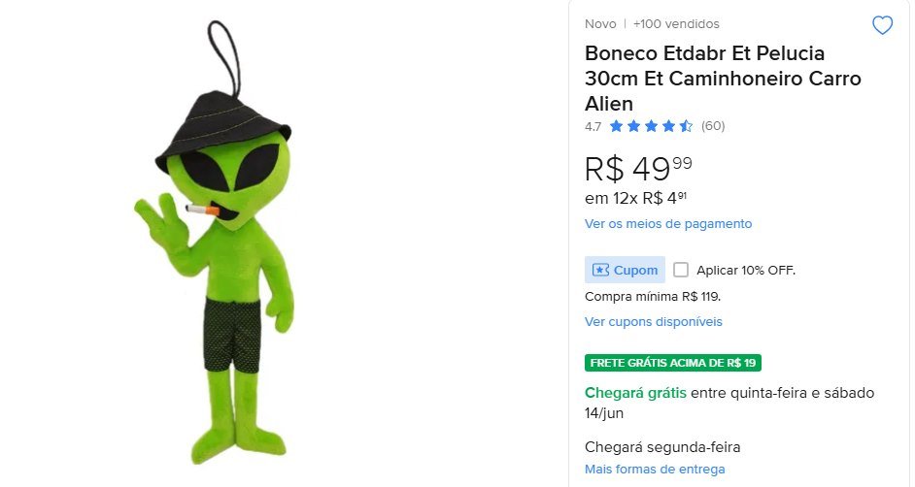Click the em 12x R$ 4,91 installment text
The image size is (915, 487).
[635, 198]
